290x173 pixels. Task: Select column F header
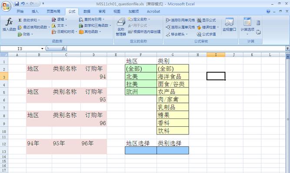(x=141, y=54)
